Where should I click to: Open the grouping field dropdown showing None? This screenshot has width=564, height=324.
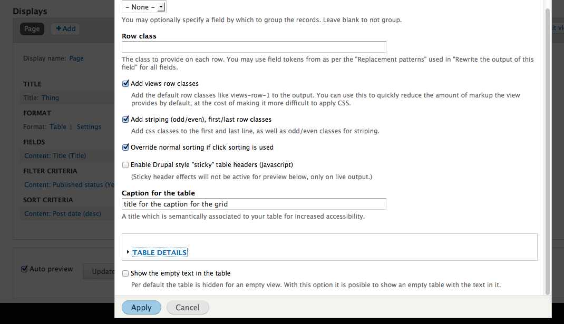(x=143, y=7)
